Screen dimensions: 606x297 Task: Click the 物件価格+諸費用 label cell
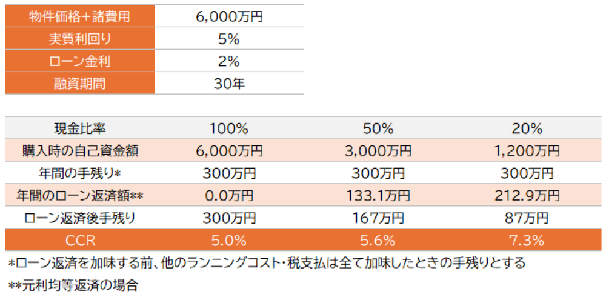tap(80, 16)
